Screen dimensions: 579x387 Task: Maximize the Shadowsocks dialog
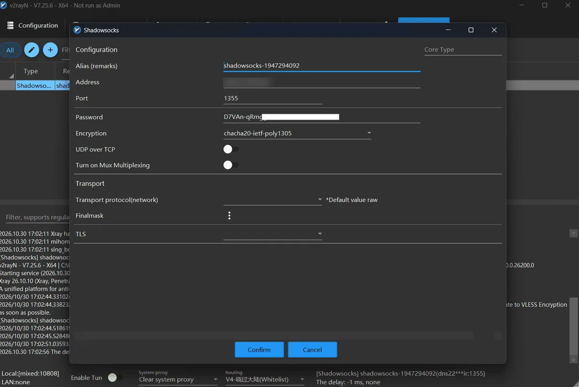pos(471,30)
